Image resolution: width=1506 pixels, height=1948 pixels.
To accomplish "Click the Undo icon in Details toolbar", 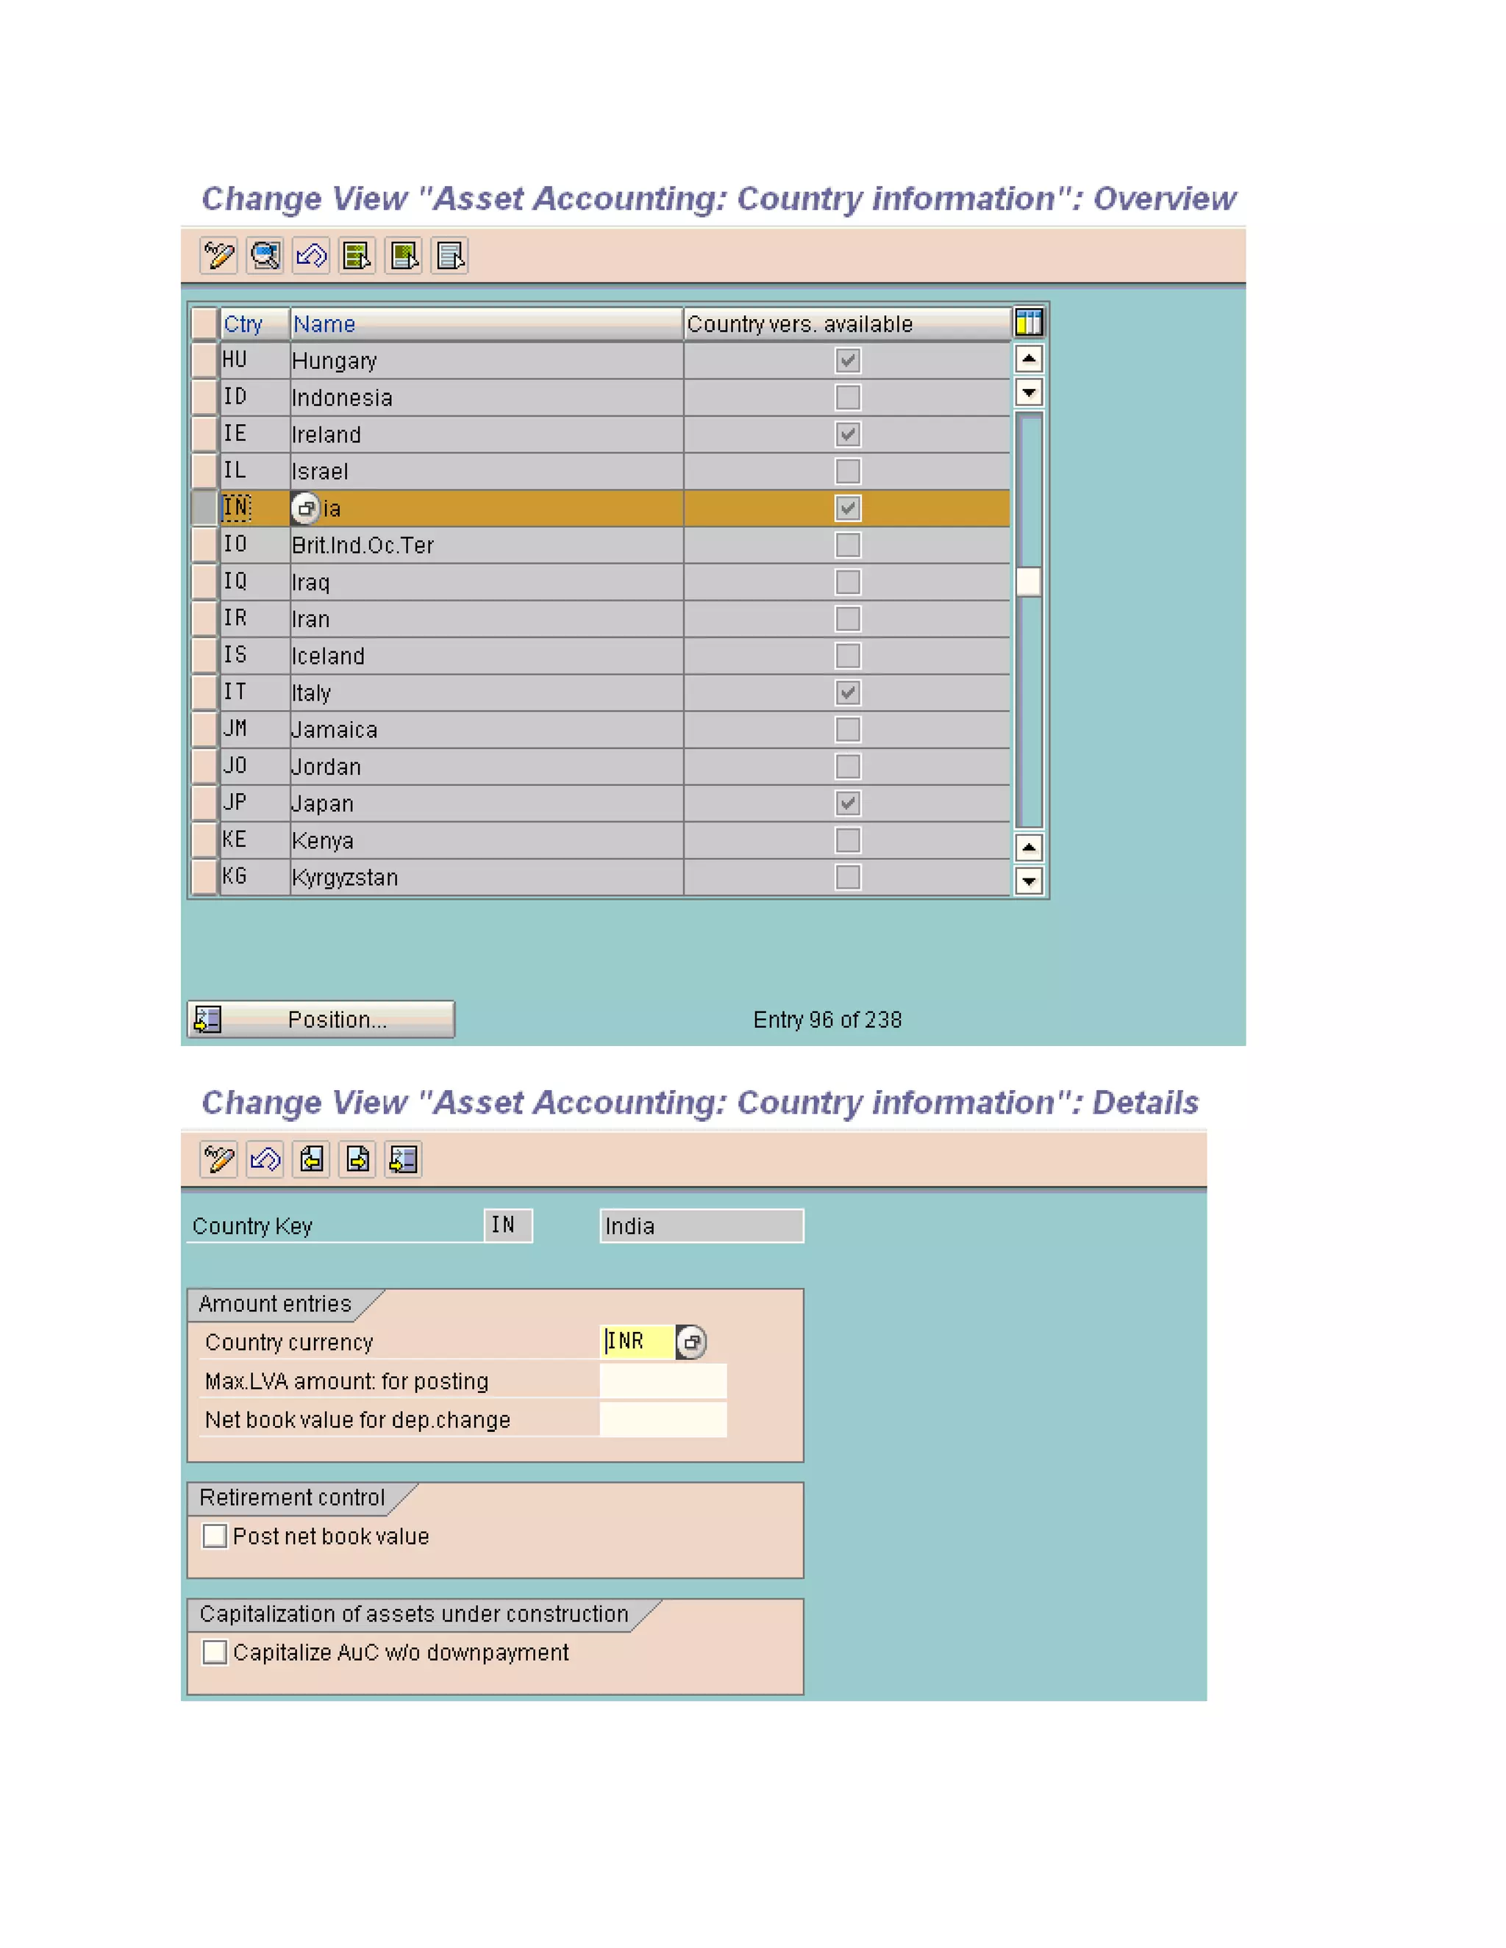I will 265,1159.
